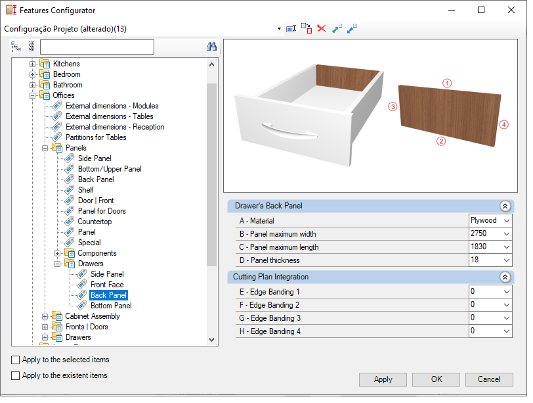The image size is (533, 403).
Task: Click the folder icon beside Components
Action: pyautogui.click(x=70, y=253)
